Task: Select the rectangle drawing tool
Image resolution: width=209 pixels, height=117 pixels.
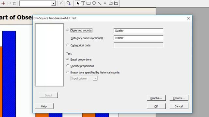Action: pyautogui.click(x=88, y=3)
